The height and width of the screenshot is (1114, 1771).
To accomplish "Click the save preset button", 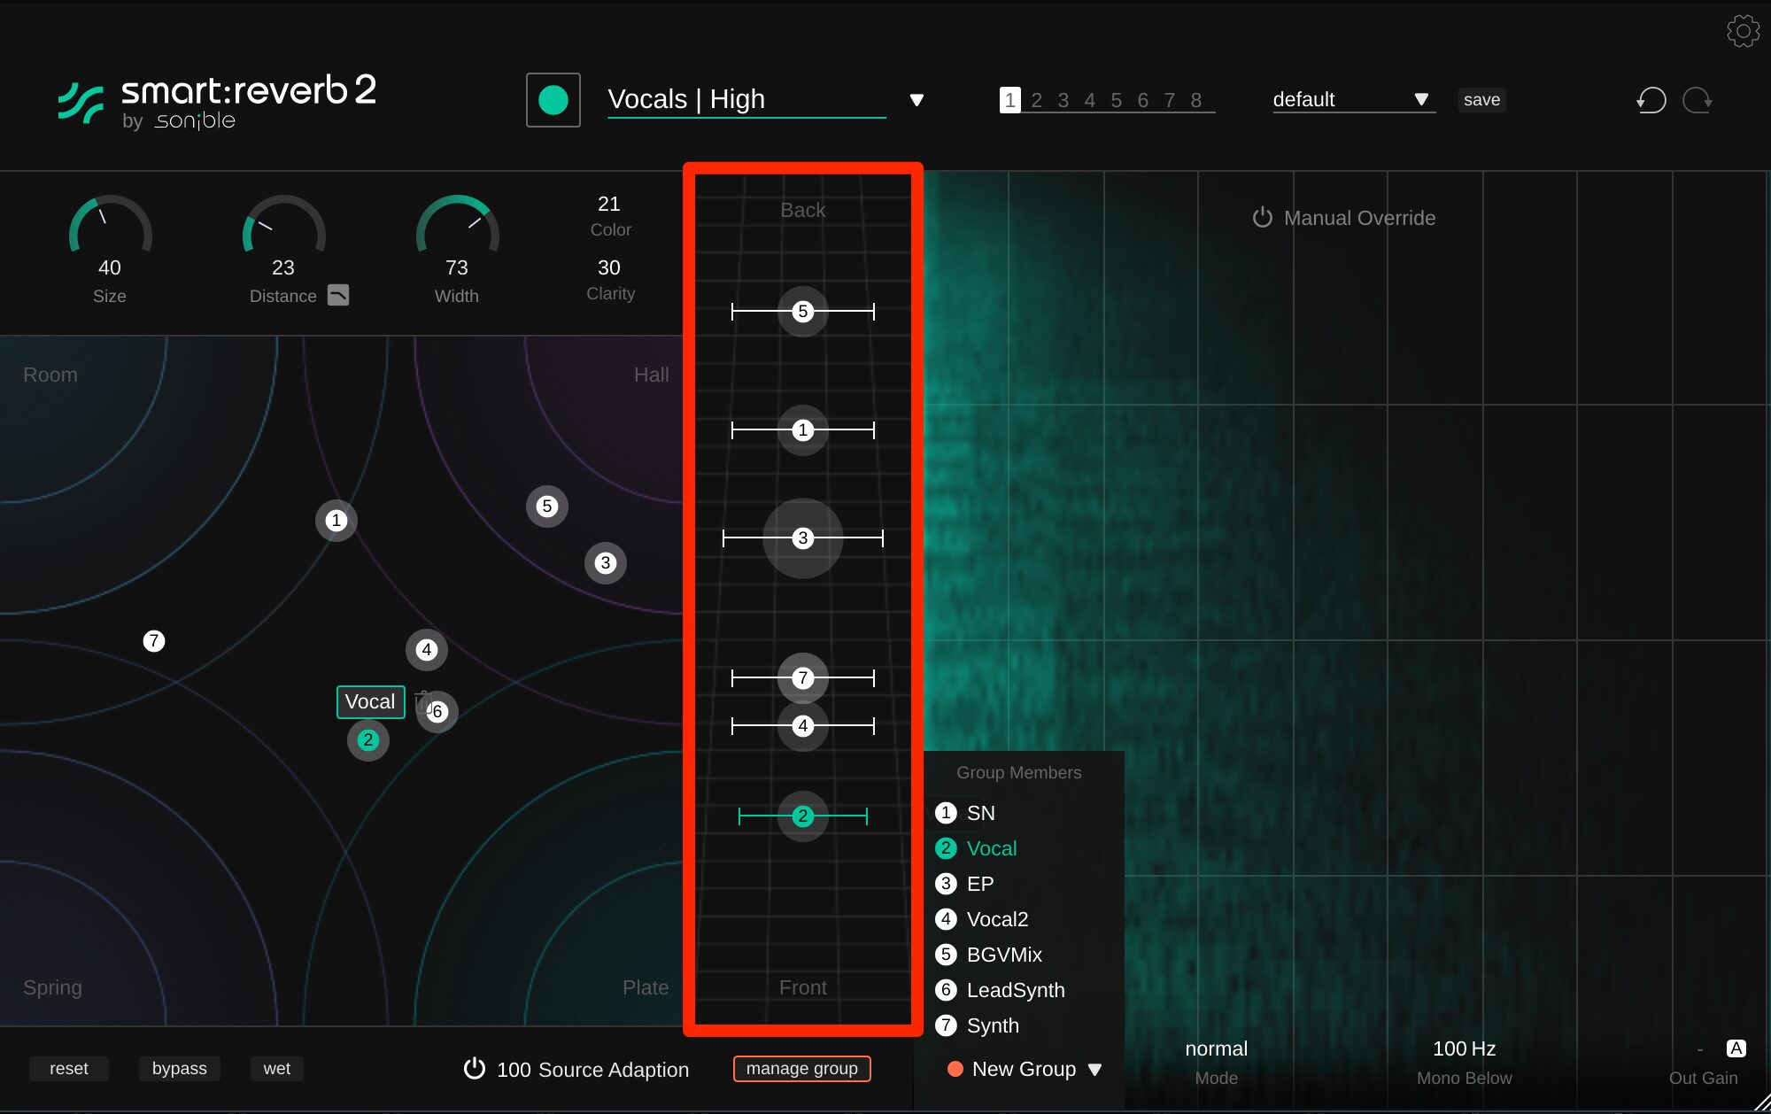I will click(1481, 100).
